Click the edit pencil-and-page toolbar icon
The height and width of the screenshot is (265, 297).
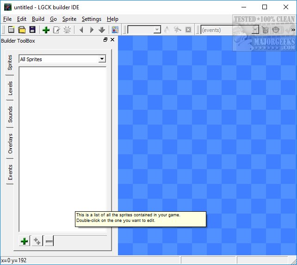[56, 30]
